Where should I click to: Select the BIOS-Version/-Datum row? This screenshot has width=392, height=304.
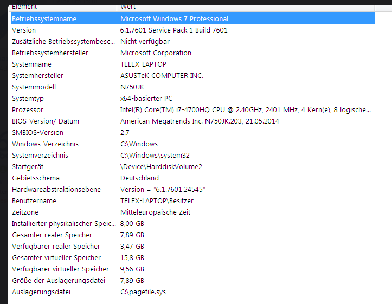pyautogui.click(x=192, y=121)
